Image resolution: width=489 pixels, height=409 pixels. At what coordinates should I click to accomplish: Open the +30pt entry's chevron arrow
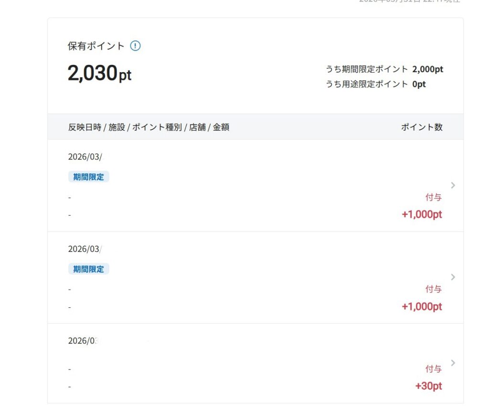tap(453, 363)
